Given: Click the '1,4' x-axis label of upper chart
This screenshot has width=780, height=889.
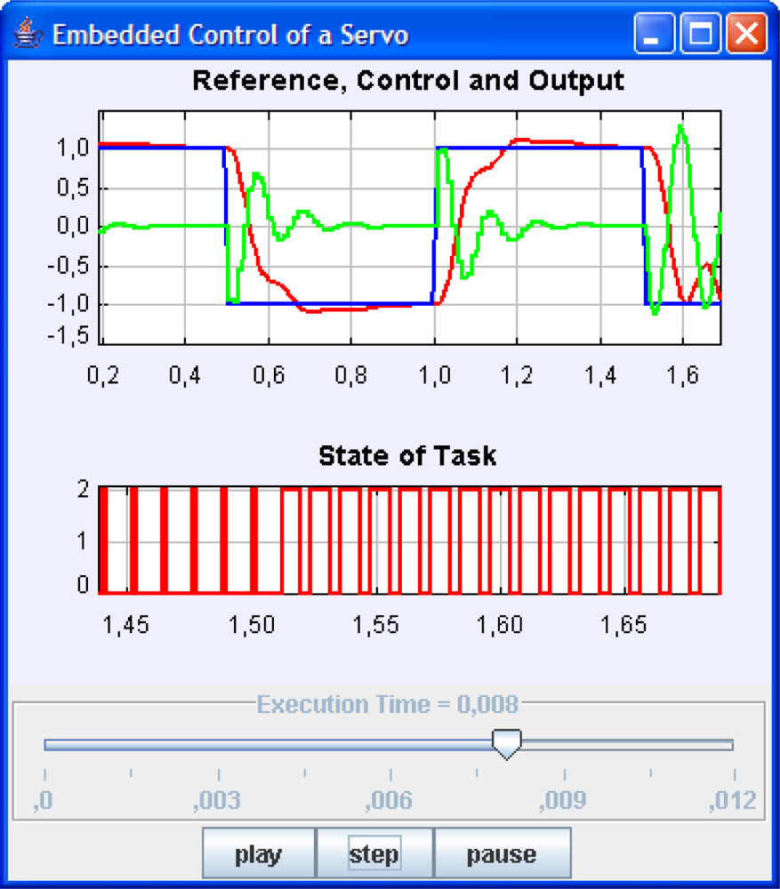Looking at the screenshot, I should 600,375.
